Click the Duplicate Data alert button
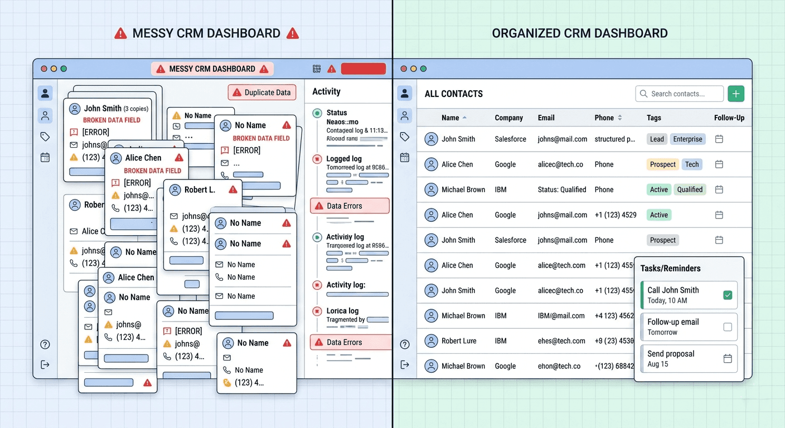This screenshot has height=428, width=785. (261, 92)
